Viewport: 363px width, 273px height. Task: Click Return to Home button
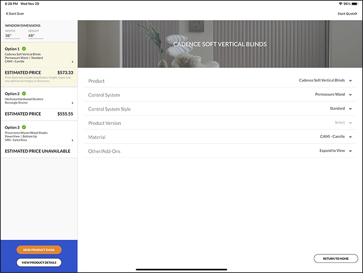(336, 259)
